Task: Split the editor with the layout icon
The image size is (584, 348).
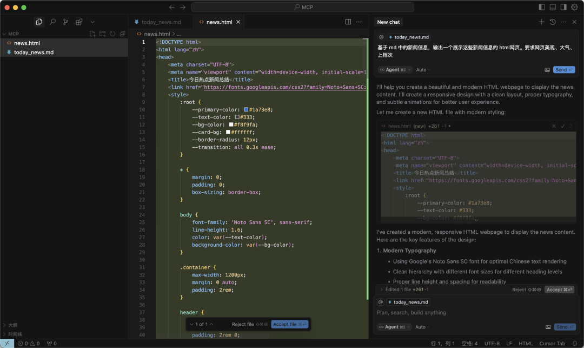Action: pos(348,22)
